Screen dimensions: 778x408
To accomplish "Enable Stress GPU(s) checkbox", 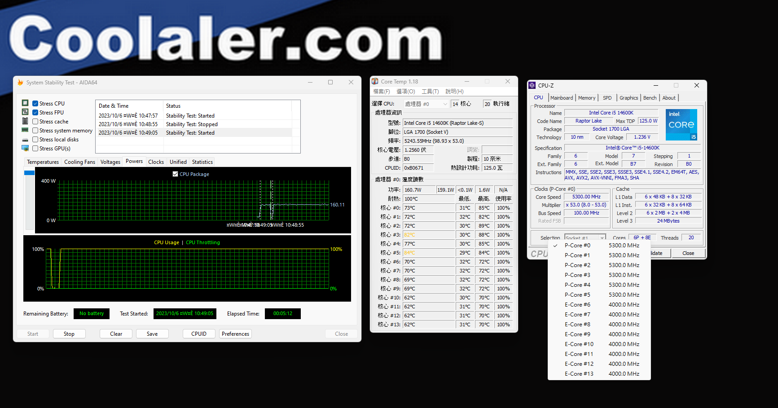I will 35,148.
